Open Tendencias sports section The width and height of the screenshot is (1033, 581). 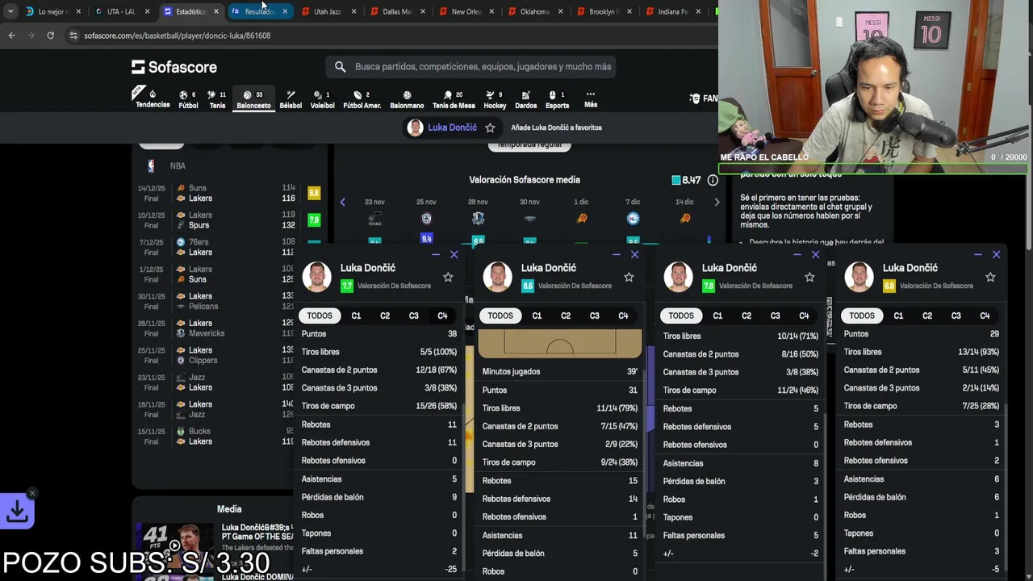tap(153, 98)
